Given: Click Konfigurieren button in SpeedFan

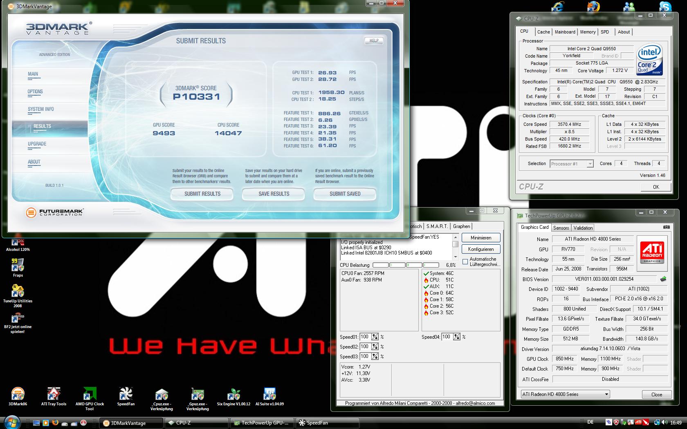Looking at the screenshot, I should click(x=481, y=249).
